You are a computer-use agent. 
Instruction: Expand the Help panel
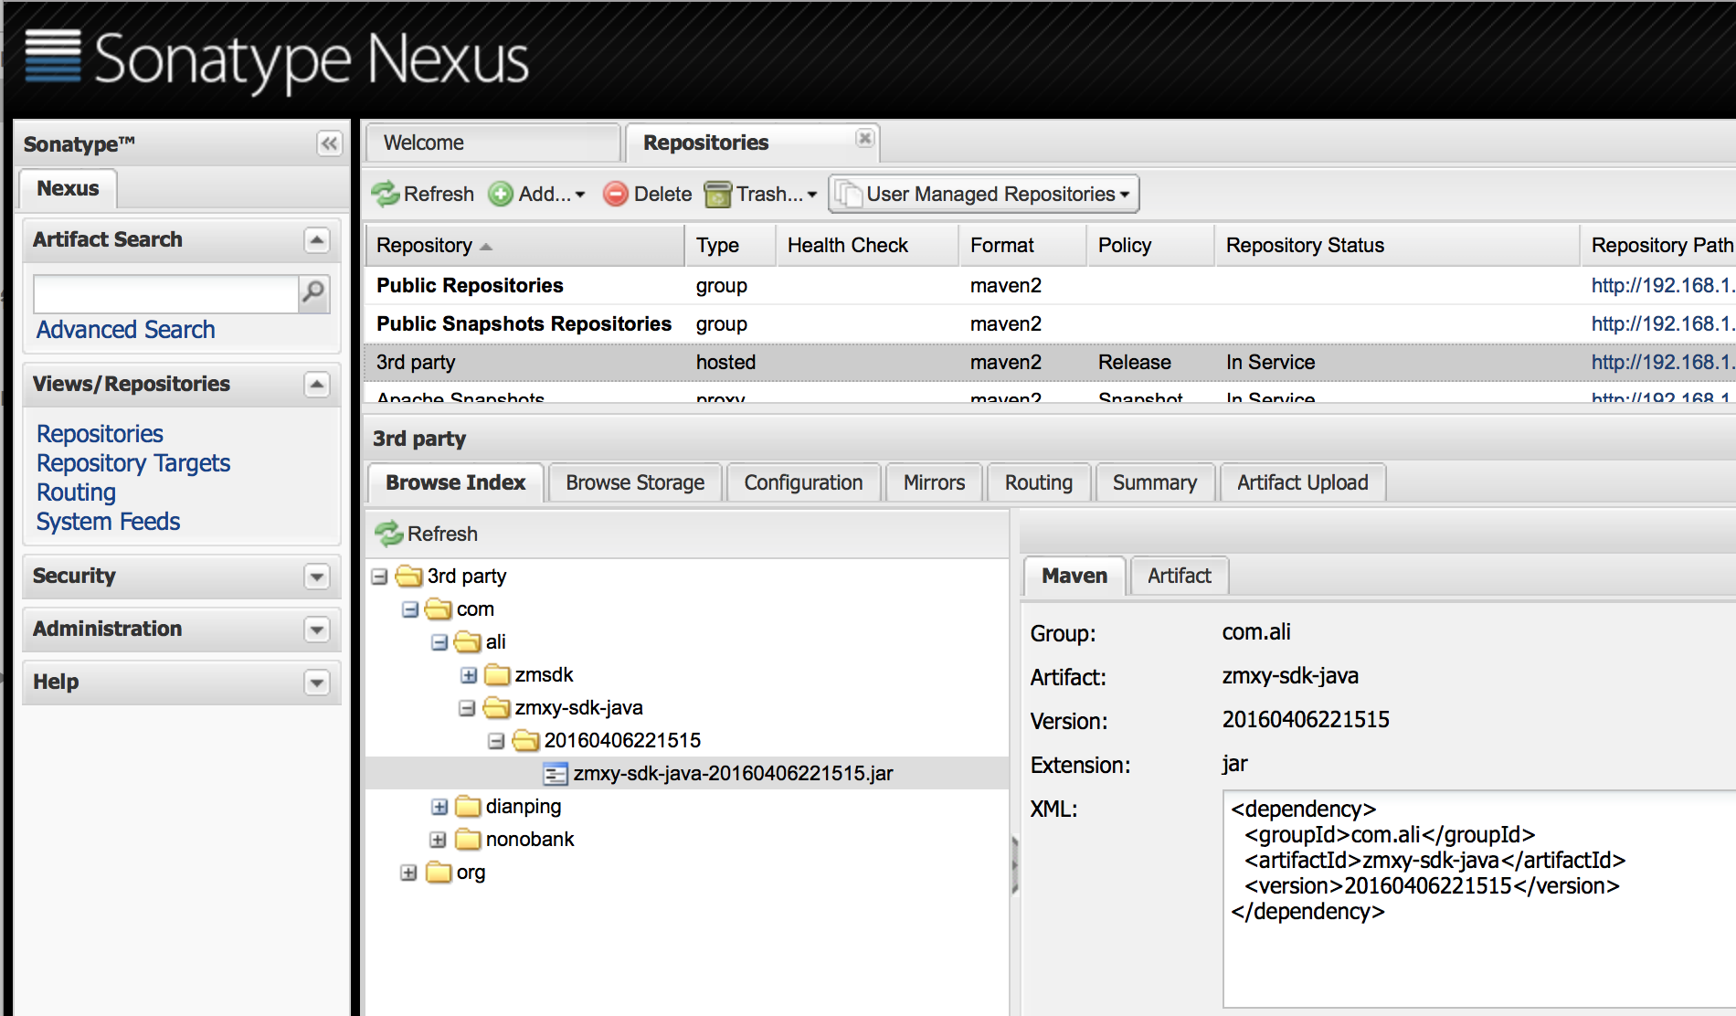[x=316, y=683]
